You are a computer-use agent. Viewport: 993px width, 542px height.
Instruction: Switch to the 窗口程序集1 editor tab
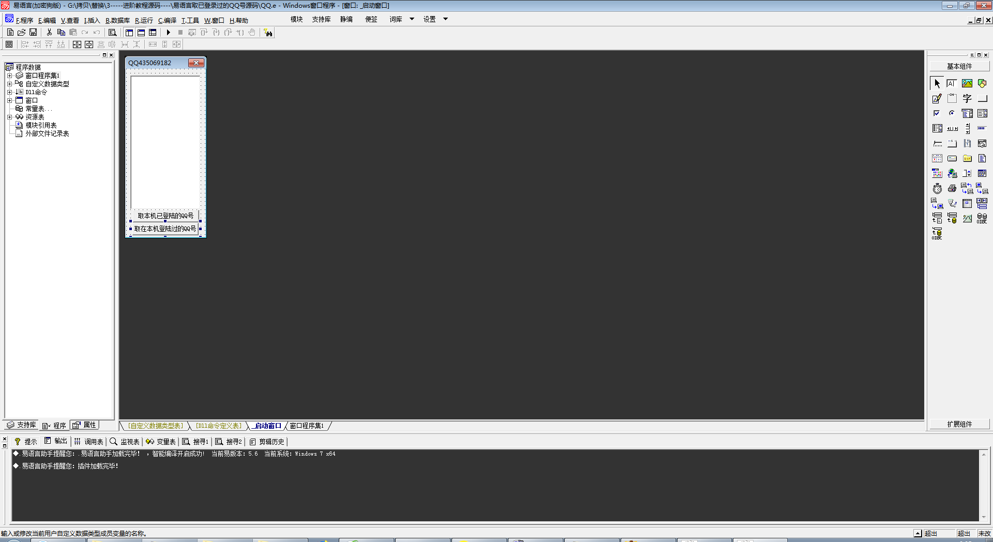click(307, 426)
